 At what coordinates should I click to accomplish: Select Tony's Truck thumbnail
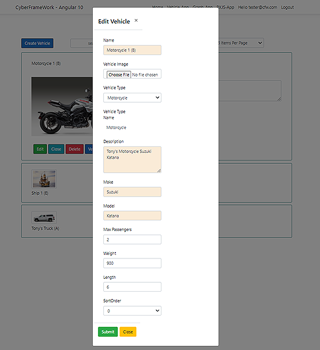pos(44,218)
